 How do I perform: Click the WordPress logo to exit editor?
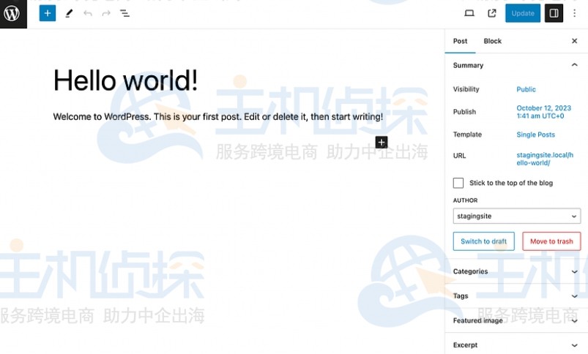point(12,13)
